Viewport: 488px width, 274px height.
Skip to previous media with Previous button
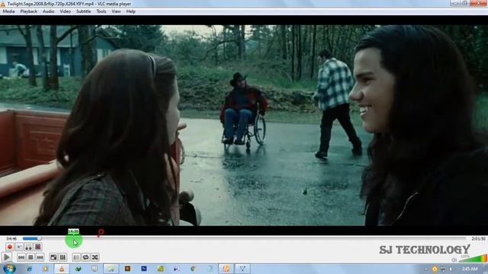pos(21,257)
